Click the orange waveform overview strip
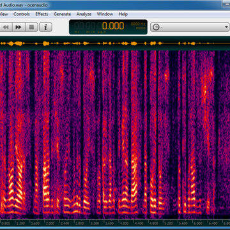 115,43
